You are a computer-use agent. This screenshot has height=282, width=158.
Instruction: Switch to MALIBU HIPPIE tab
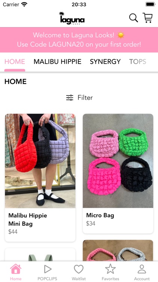pyautogui.click(x=58, y=62)
